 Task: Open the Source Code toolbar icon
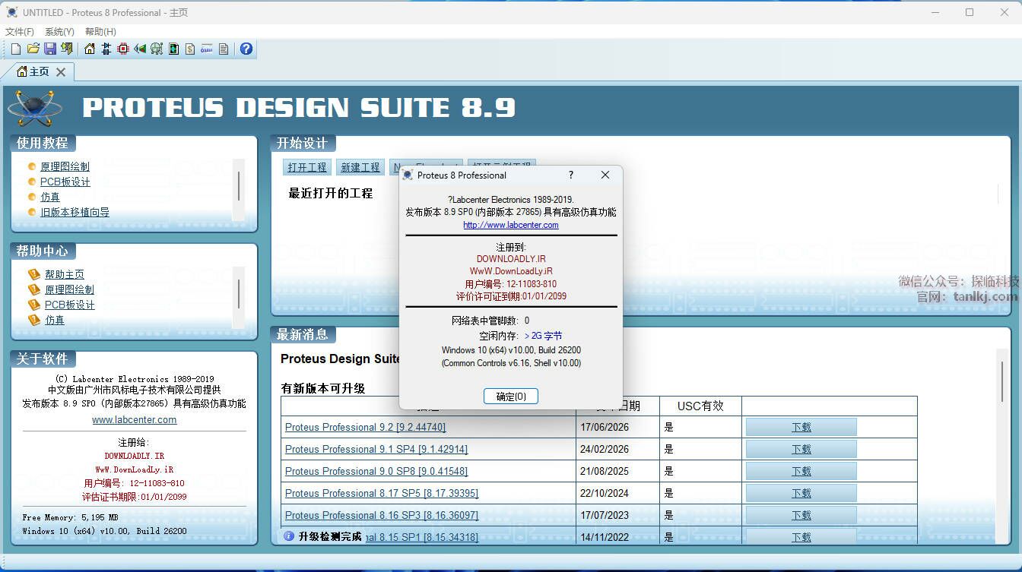(x=207, y=49)
